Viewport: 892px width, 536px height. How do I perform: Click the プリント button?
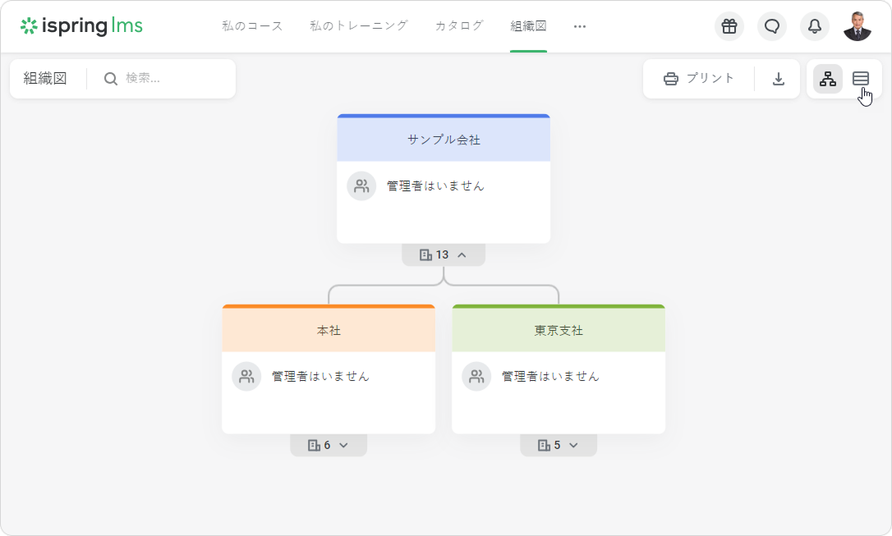tap(699, 79)
